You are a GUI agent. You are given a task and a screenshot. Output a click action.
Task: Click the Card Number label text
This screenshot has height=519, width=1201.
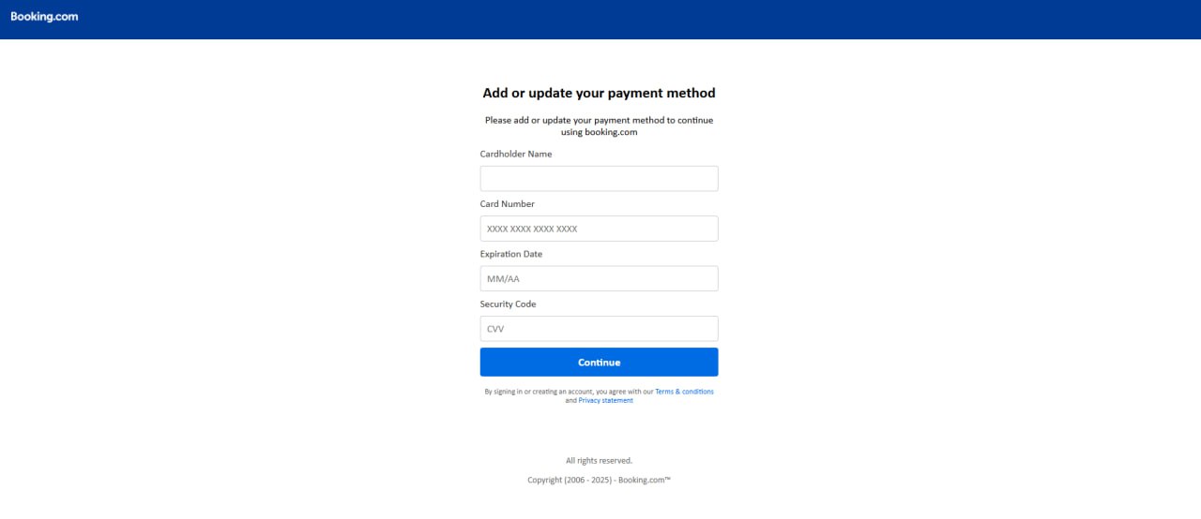pyautogui.click(x=508, y=204)
